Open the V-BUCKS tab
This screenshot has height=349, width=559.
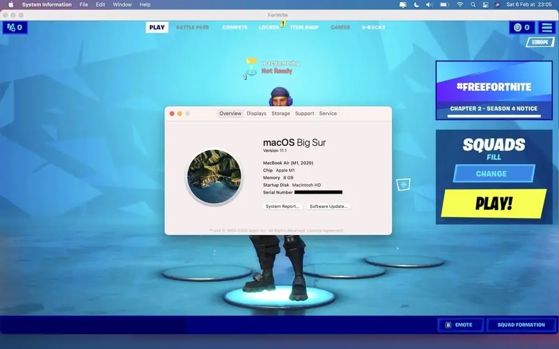coord(373,27)
